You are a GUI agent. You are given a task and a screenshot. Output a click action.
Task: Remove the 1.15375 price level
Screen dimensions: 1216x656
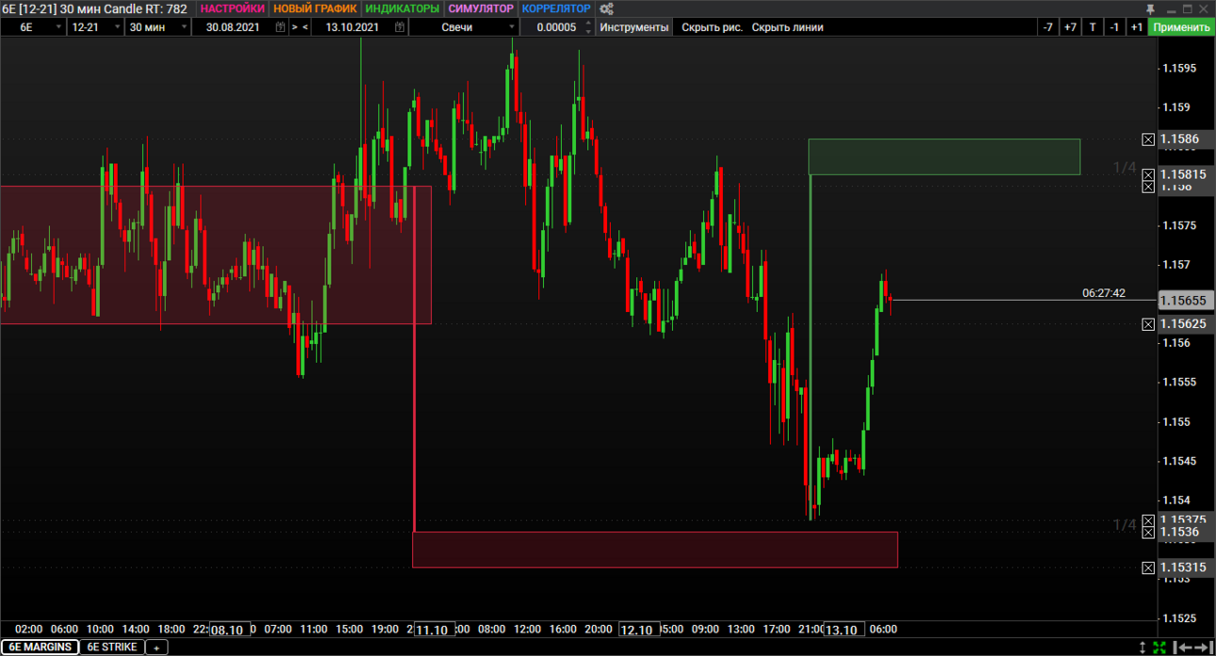tap(1148, 520)
